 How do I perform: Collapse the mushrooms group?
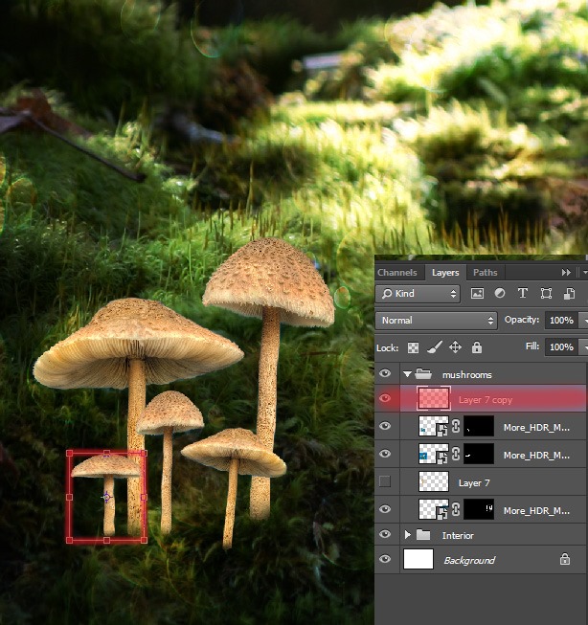click(407, 374)
